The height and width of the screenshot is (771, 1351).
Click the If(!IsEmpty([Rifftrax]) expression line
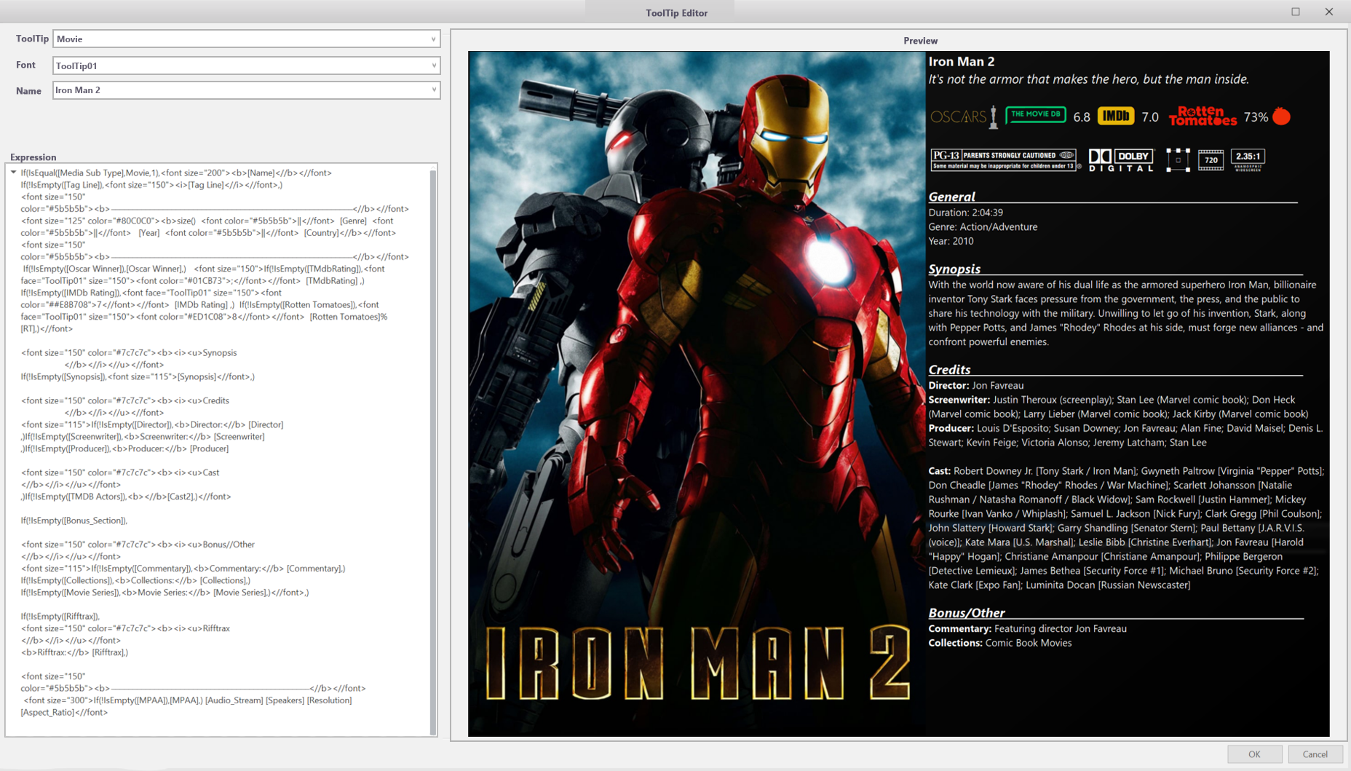coord(60,617)
